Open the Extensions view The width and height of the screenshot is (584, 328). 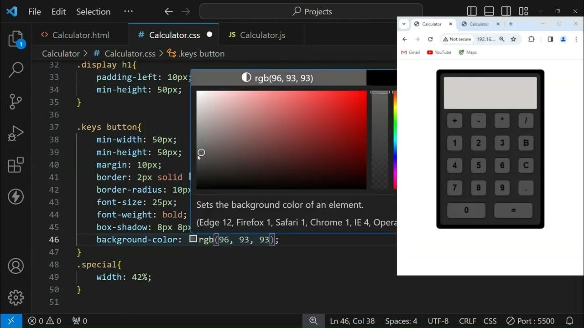(x=16, y=165)
